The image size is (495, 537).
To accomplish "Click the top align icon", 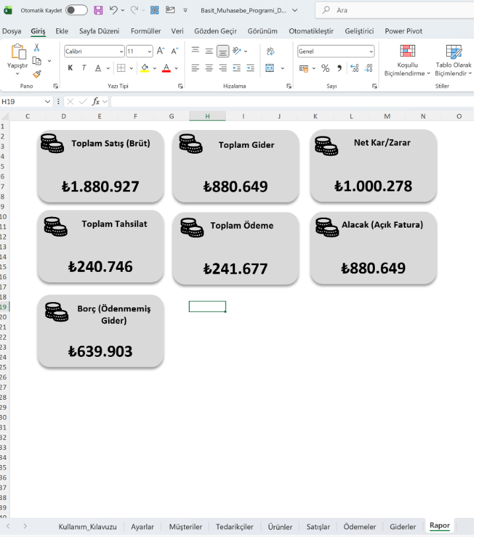I will pos(195,51).
